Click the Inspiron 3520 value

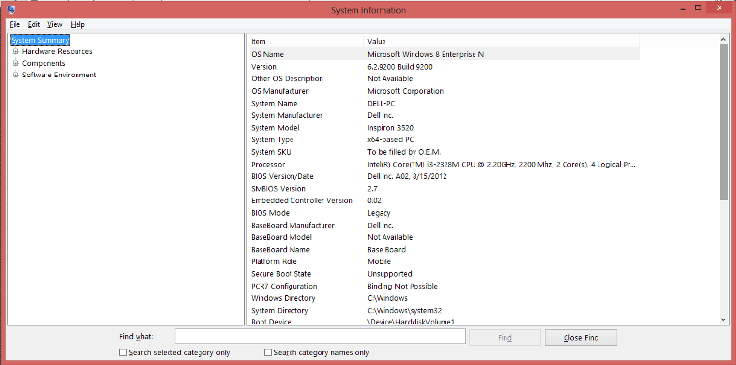(x=390, y=128)
